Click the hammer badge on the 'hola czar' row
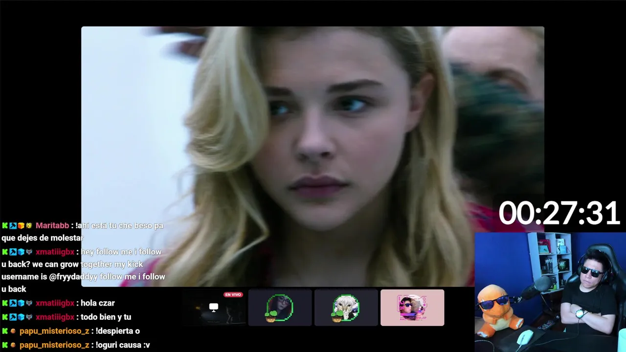This screenshot has width=626, height=352. [13, 303]
